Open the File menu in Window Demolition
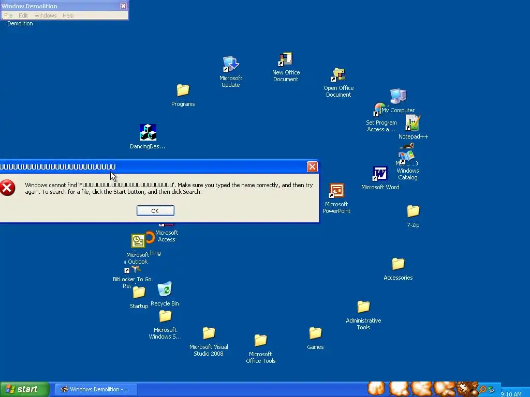This screenshot has width=530, height=397. point(8,16)
